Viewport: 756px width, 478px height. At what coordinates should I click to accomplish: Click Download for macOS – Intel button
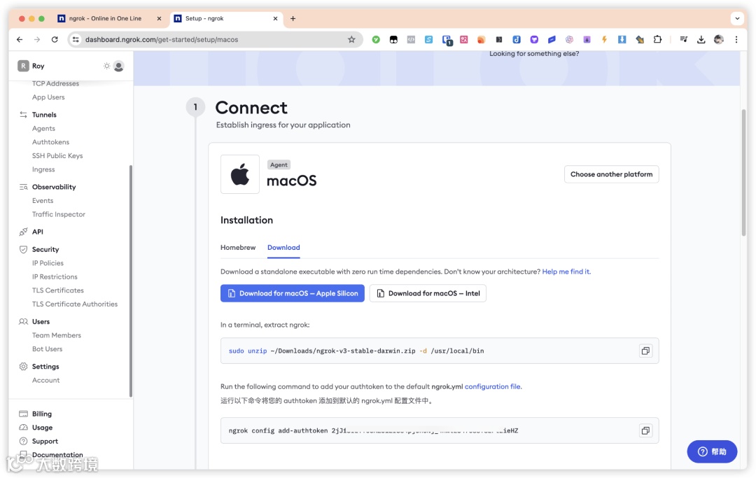point(428,293)
